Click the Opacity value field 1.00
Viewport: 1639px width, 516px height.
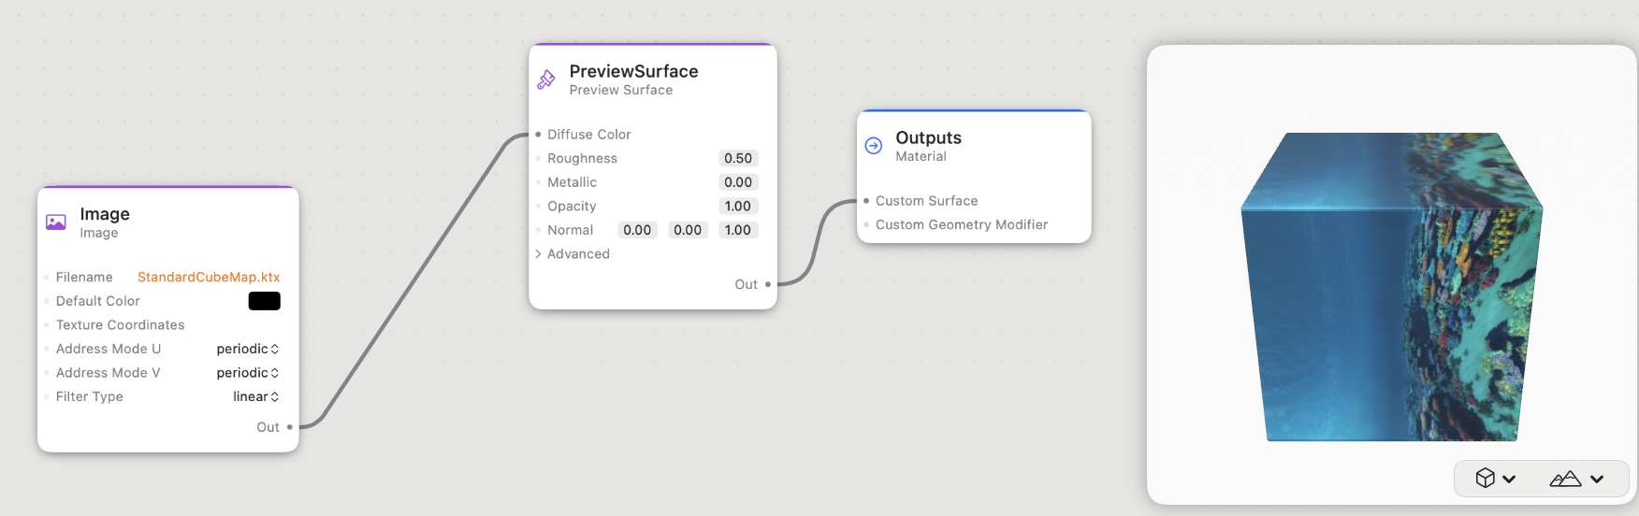[738, 206]
